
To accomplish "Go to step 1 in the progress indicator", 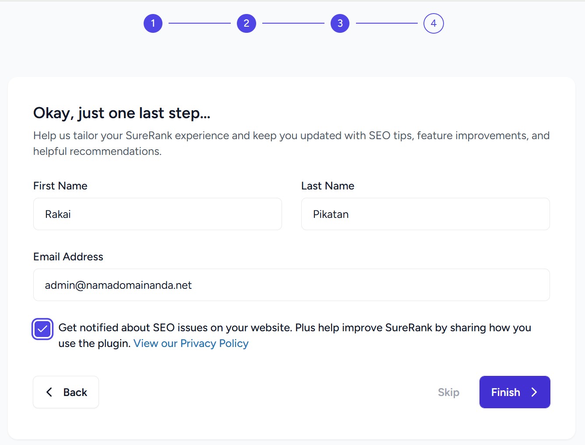I will coord(153,24).
